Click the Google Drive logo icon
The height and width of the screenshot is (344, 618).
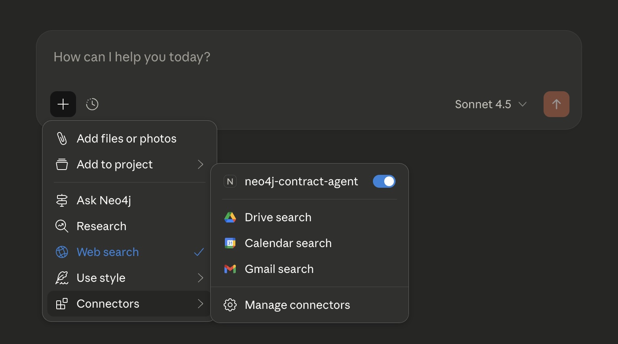(230, 217)
